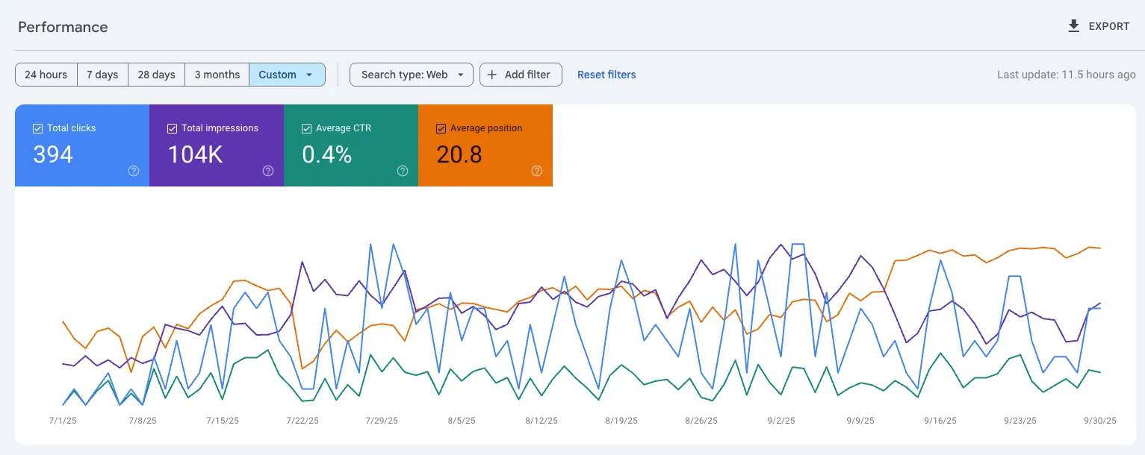Choose the 28 days date range
Screen dimensions: 1145x455
click(x=156, y=75)
